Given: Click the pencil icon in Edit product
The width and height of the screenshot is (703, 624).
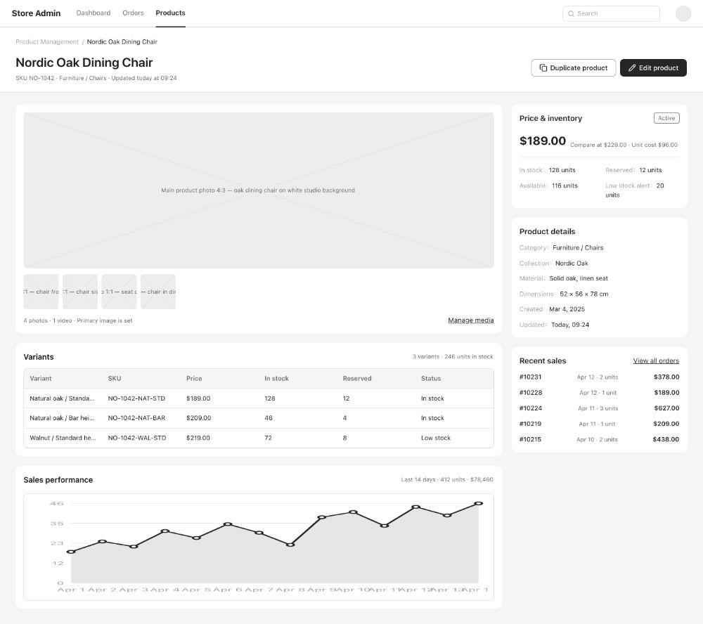Looking at the screenshot, I should [632, 67].
